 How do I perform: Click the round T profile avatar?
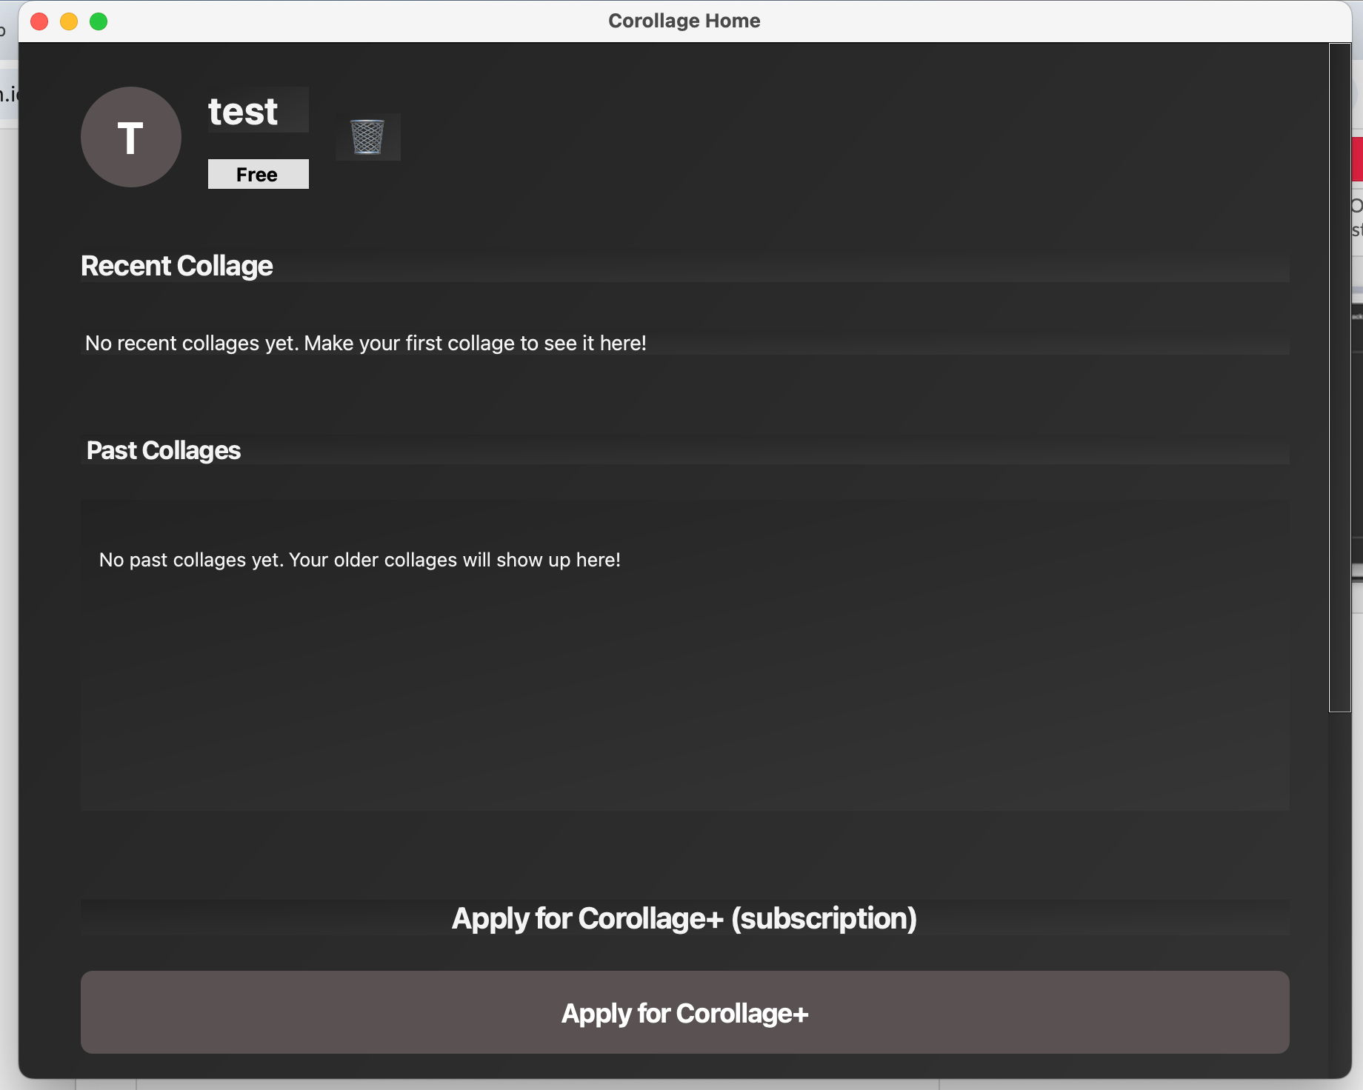131,137
